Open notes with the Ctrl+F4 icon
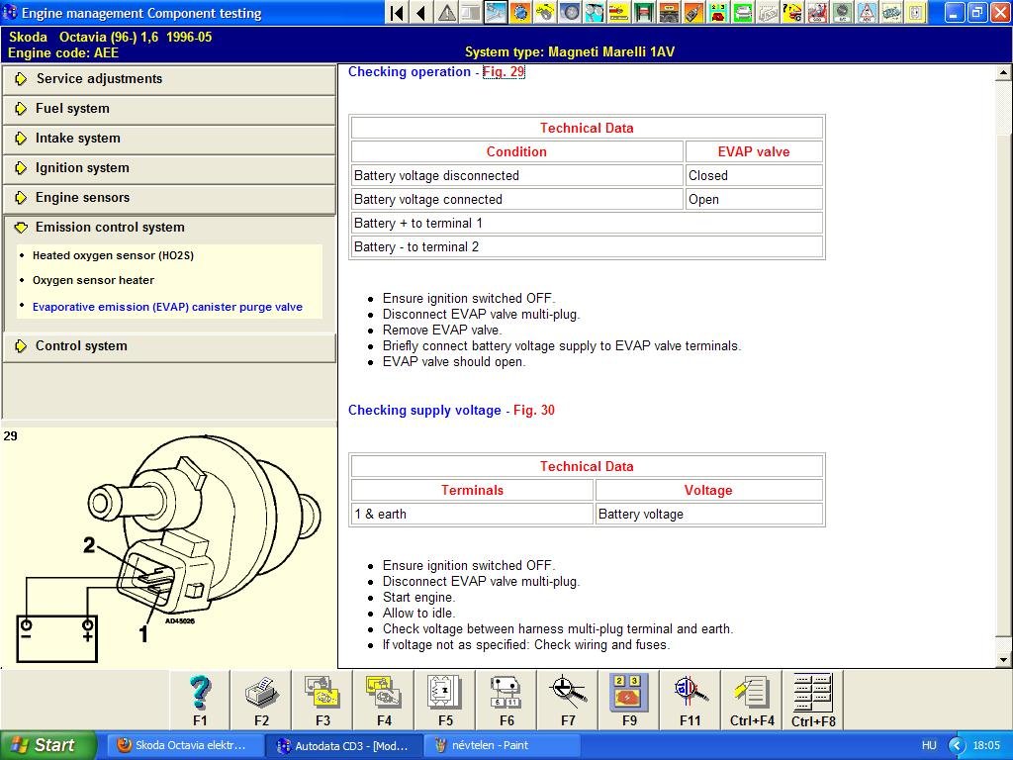 752,700
